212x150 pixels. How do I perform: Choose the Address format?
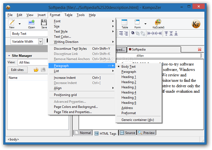(x=139, y=108)
